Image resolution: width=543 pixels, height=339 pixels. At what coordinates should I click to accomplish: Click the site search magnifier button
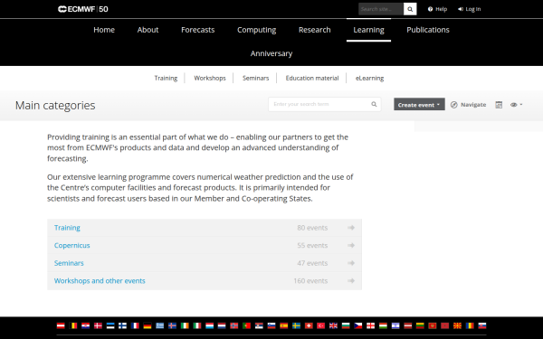click(410, 9)
